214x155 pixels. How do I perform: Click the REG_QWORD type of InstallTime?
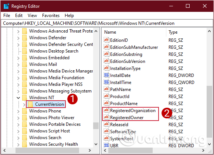[181, 82]
